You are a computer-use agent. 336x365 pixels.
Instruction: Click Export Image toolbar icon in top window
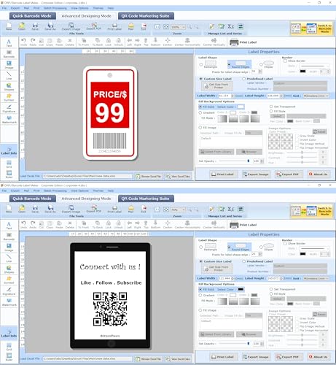71,26
